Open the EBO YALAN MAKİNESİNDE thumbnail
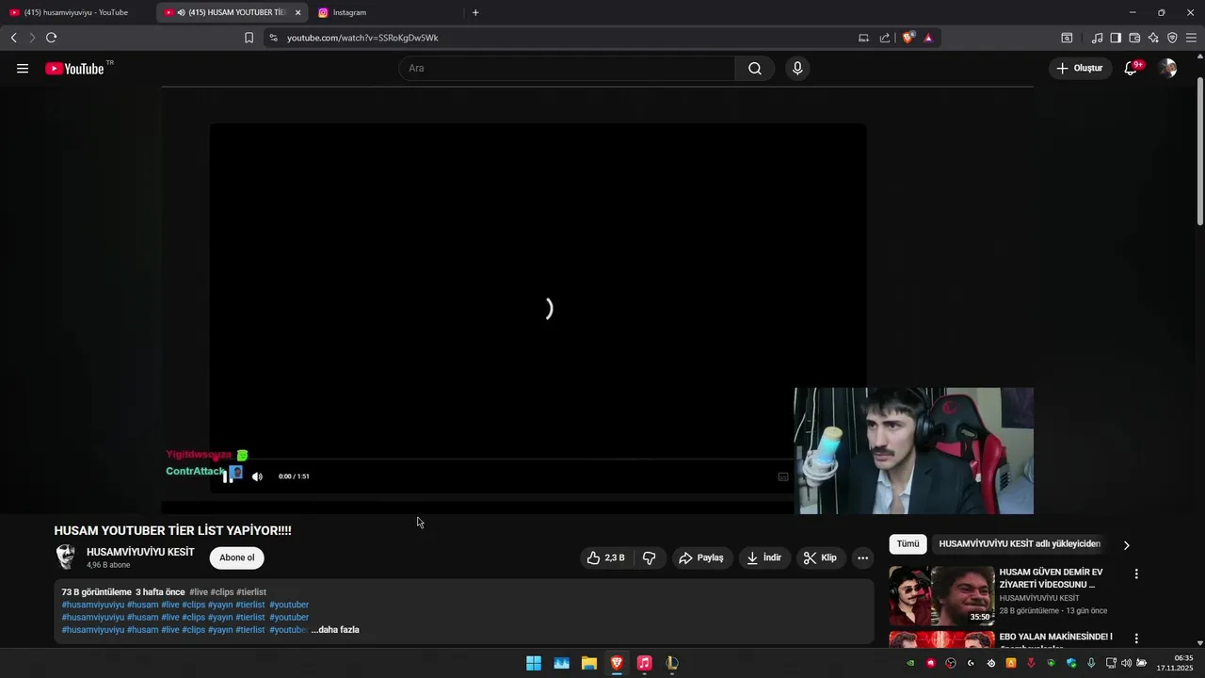This screenshot has height=678, width=1205. (x=941, y=639)
